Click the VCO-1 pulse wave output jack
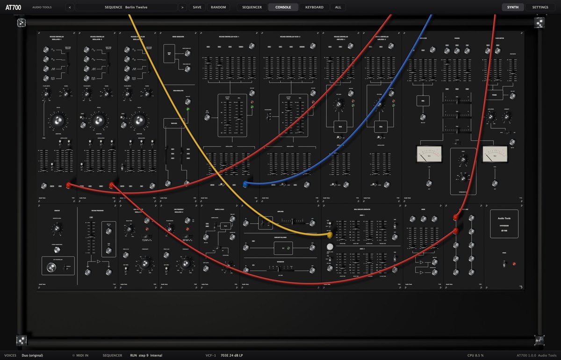The height and width of the screenshot is (360, 561). click(x=46, y=78)
